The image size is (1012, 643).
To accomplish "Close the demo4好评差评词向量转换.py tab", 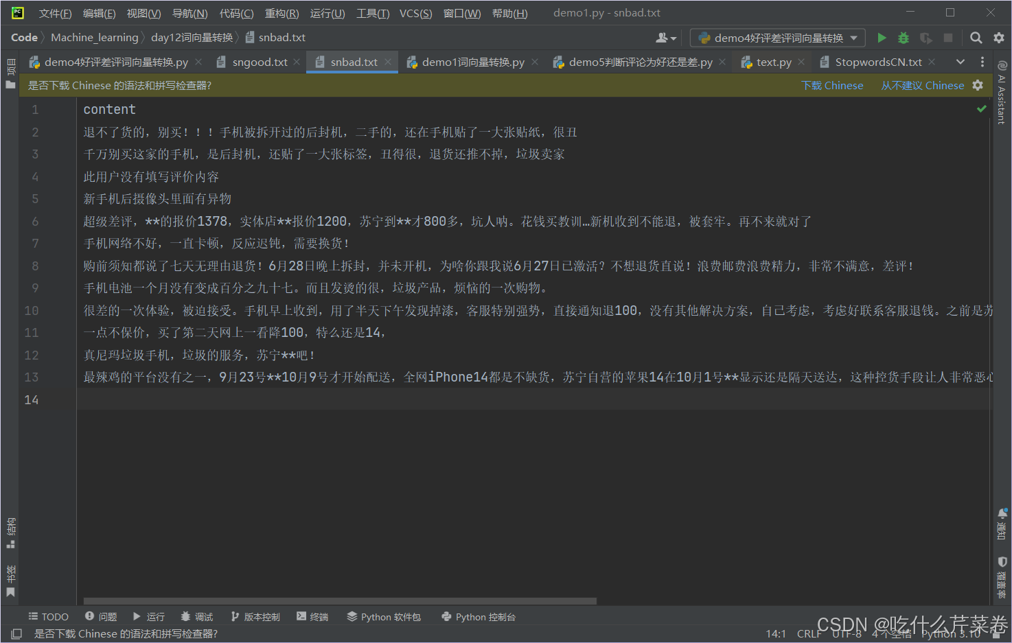I will tap(198, 62).
